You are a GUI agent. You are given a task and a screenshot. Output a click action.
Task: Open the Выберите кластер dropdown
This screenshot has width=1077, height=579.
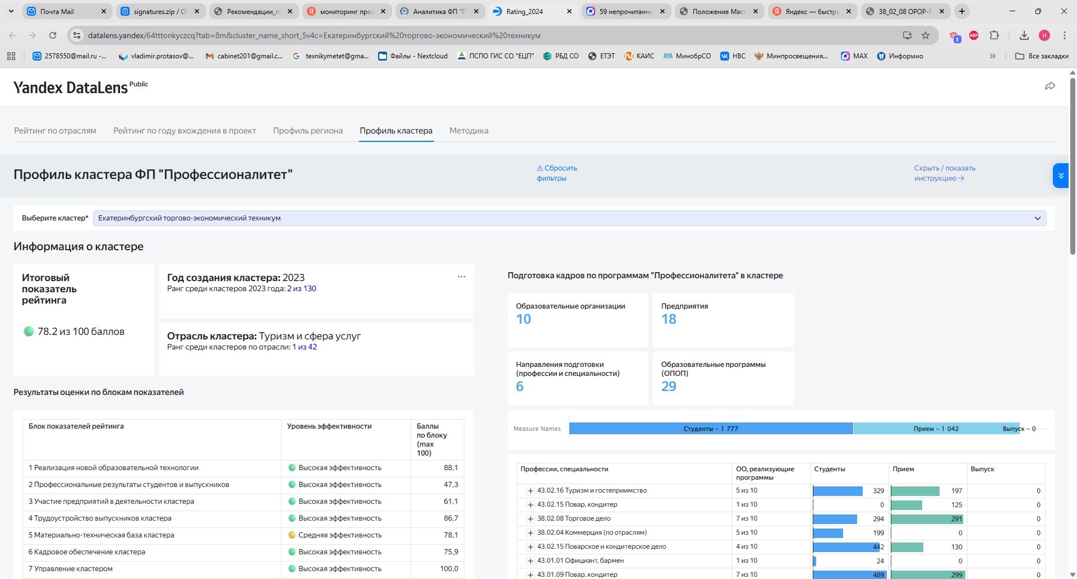[x=569, y=218]
